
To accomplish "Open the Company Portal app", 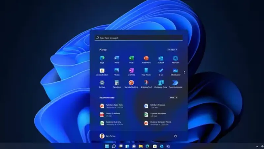I will [x=161, y=84].
